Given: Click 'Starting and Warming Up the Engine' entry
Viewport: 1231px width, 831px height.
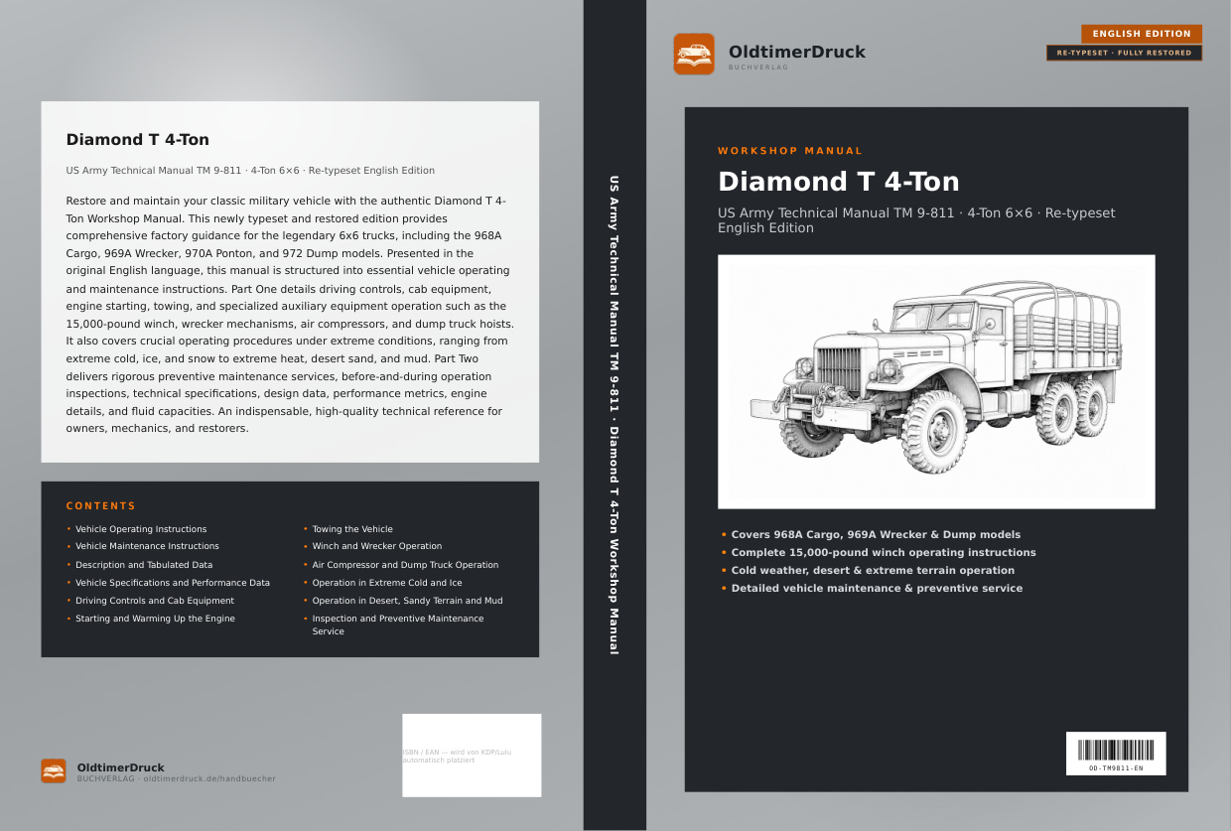Looking at the screenshot, I should [x=155, y=619].
